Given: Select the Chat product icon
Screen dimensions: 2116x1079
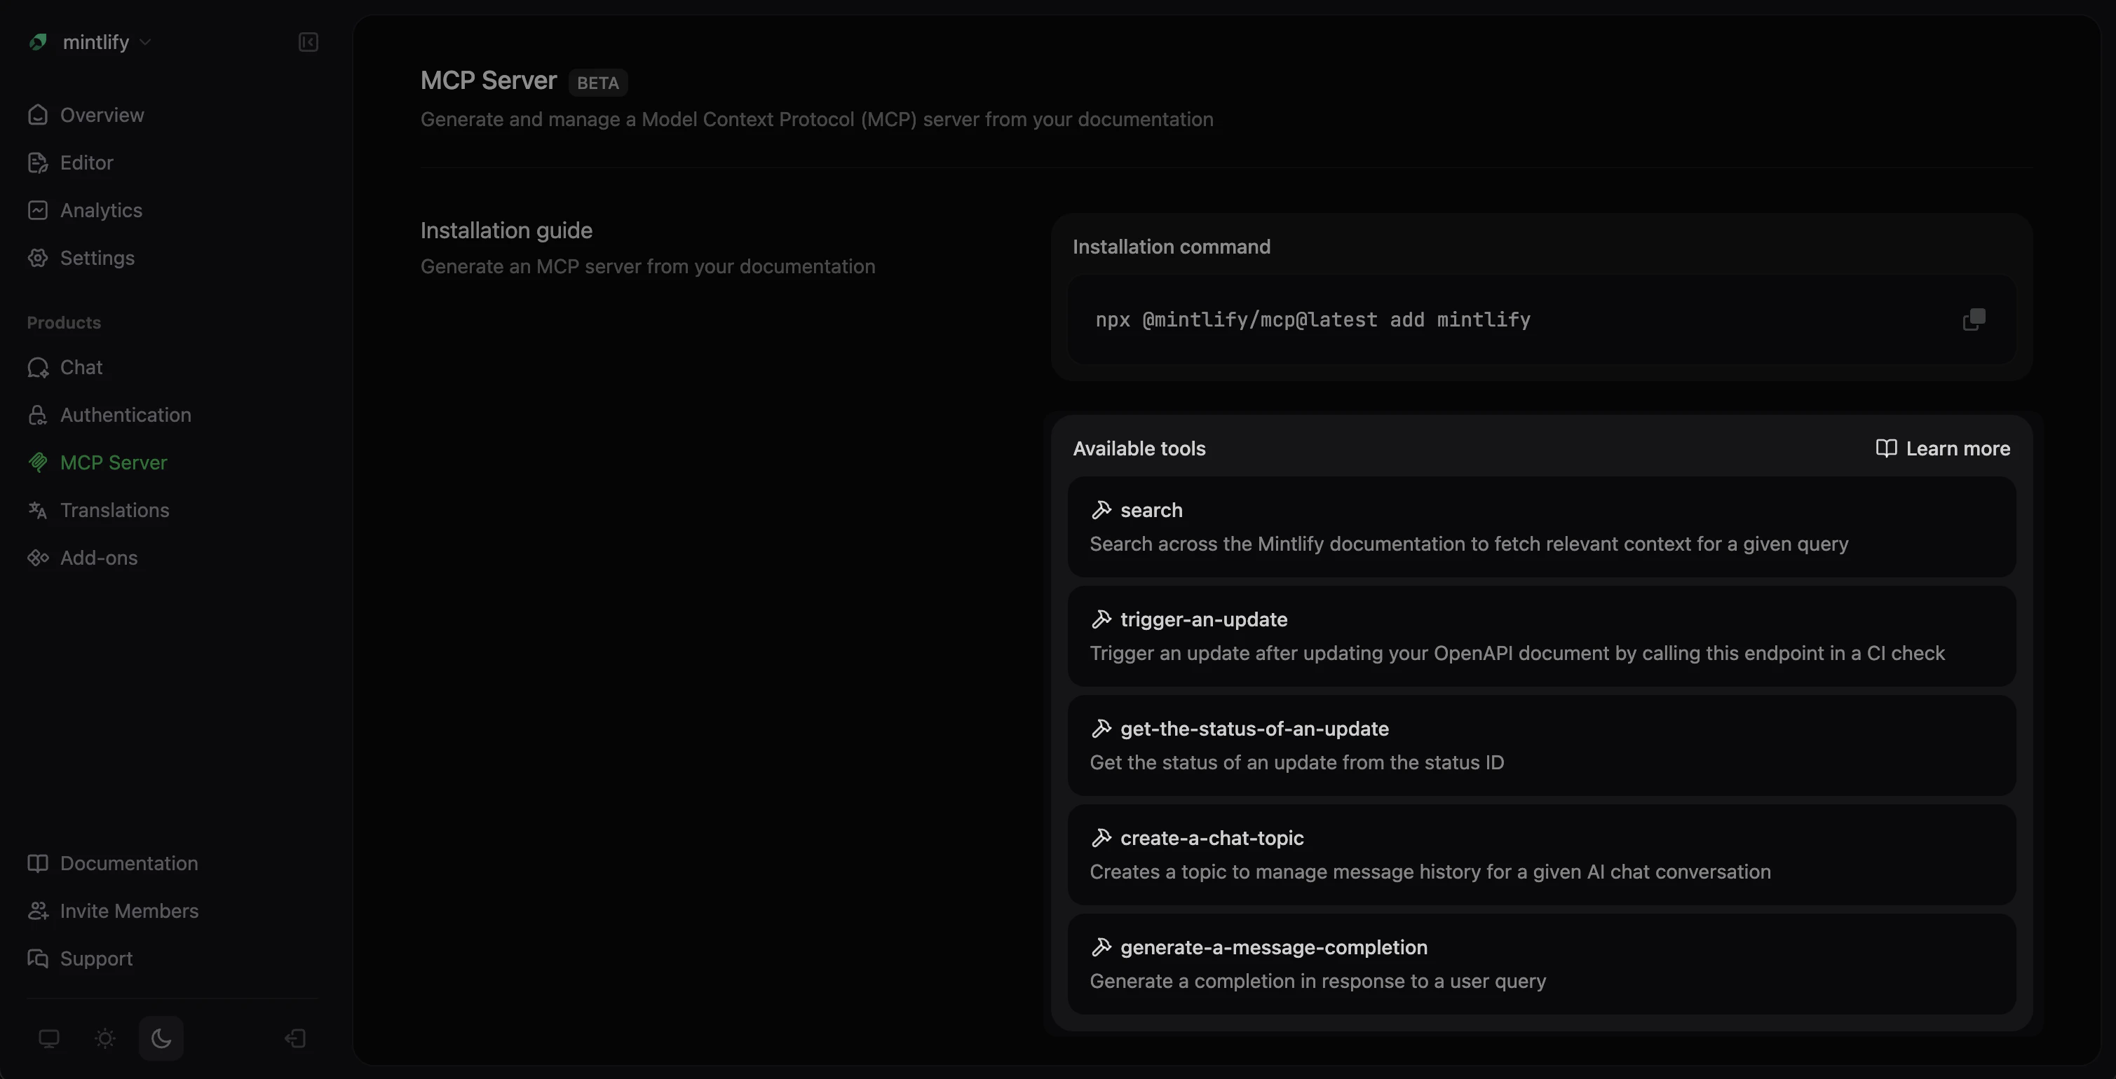Looking at the screenshot, I should pyautogui.click(x=38, y=367).
